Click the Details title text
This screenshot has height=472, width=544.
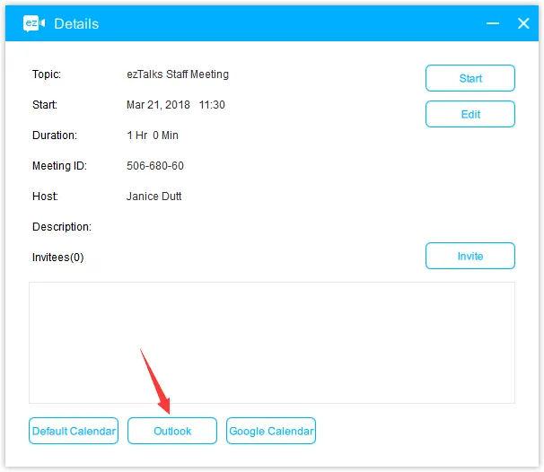point(76,24)
